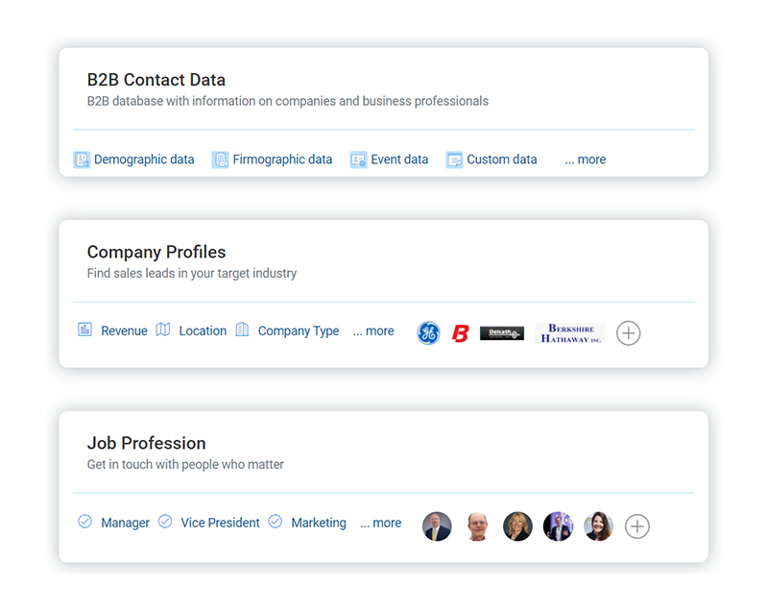This screenshot has width=768, height=611.
Task: Click the General Electric company logo
Action: coord(428,333)
